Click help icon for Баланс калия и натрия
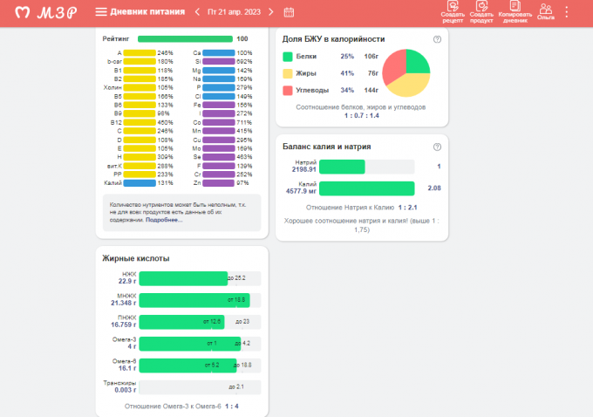The width and height of the screenshot is (593, 417). tap(437, 147)
